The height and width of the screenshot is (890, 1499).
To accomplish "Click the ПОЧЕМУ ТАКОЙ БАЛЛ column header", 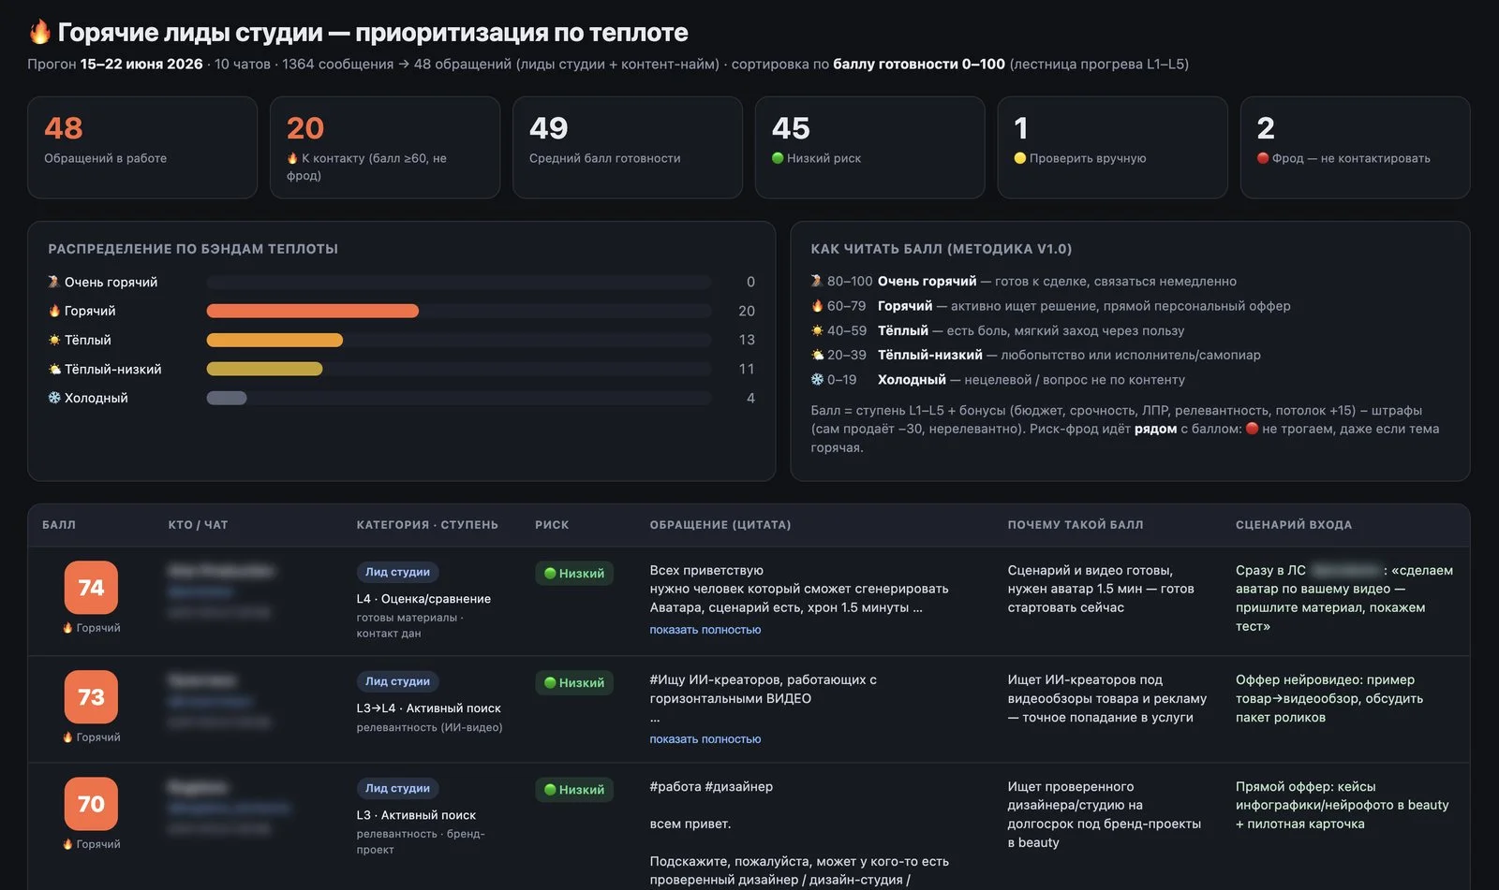I will (x=1076, y=525).
